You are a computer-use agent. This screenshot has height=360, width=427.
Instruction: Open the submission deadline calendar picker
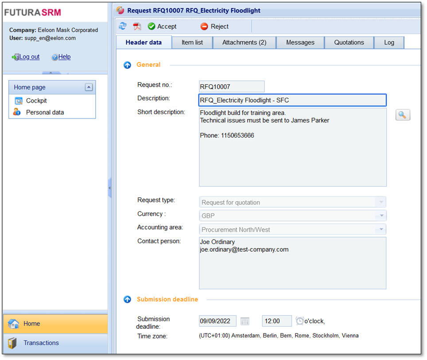coord(245,321)
